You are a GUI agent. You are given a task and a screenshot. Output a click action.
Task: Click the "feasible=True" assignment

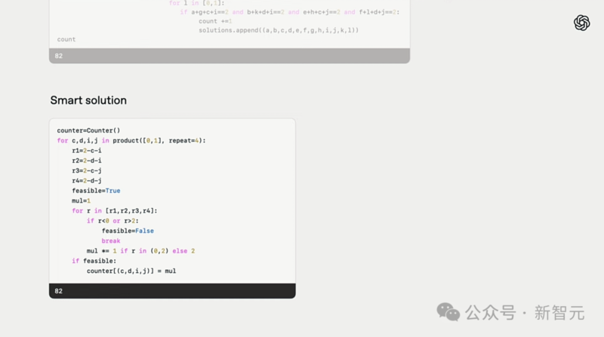[96, 191]
